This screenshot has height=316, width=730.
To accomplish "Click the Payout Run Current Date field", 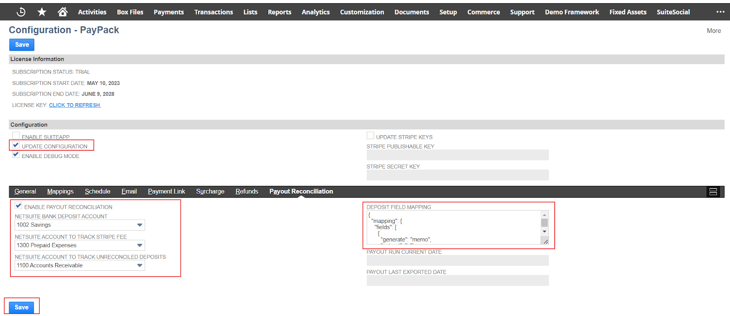I will [458, 260].
